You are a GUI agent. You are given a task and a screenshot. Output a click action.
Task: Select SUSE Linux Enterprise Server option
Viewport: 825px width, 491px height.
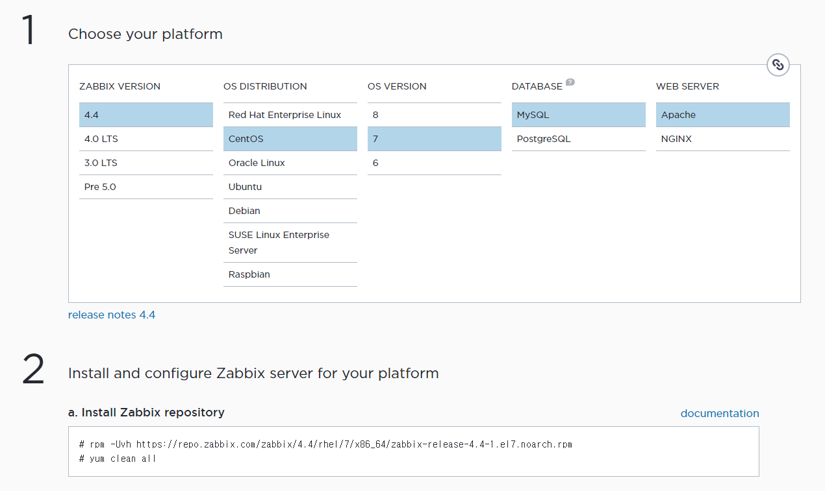[290, 243]
